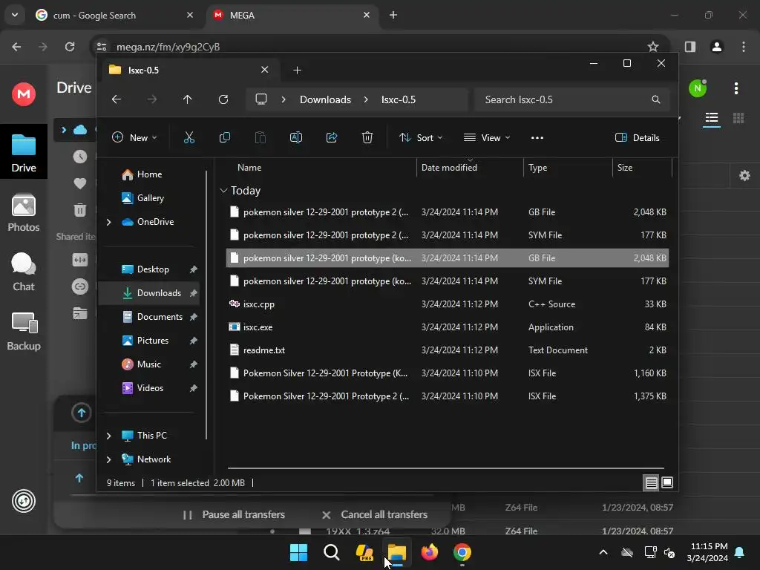Image resolution: width=760 pixels, height=570 pixels.
Task: Collapse the Today group
Action: (x=223, y=191)
